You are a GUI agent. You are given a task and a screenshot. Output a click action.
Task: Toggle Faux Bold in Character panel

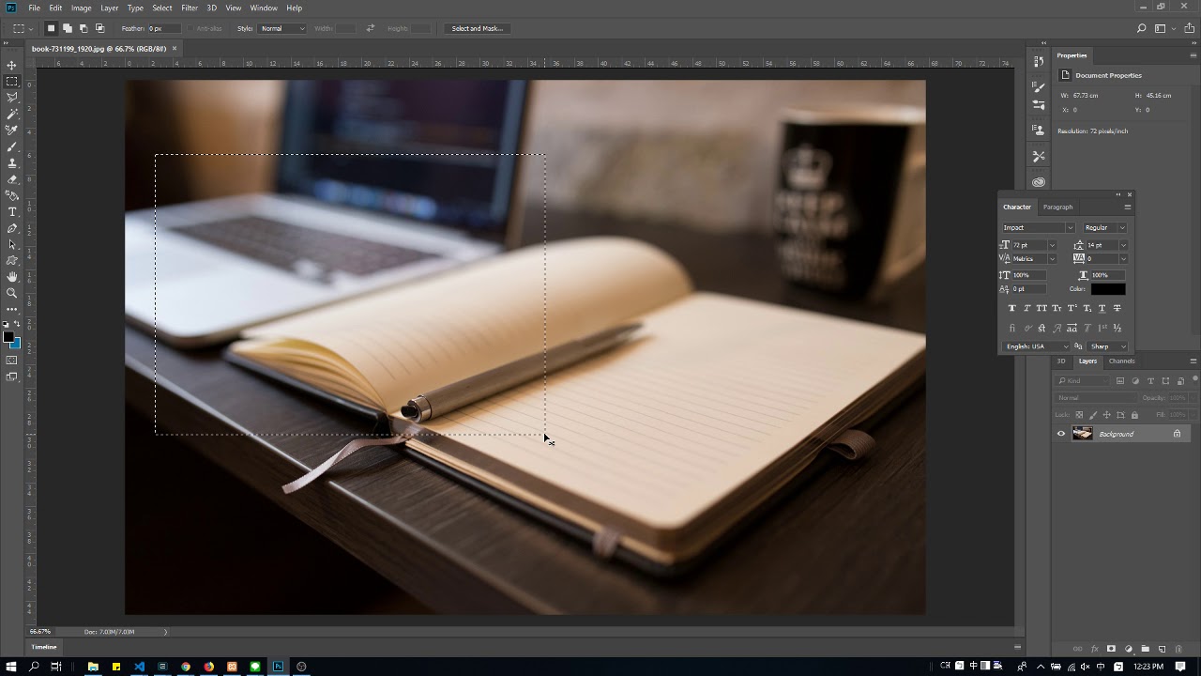click(x=1011, y=308)
